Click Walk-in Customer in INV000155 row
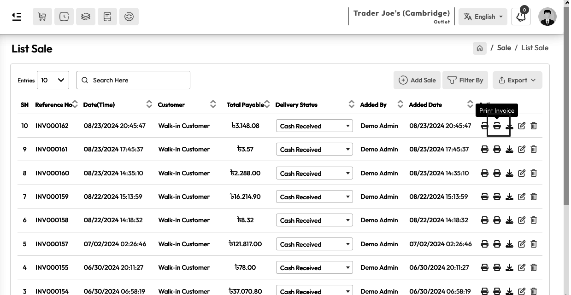Viewport: 571px width, 295px height. coord(184,267)
